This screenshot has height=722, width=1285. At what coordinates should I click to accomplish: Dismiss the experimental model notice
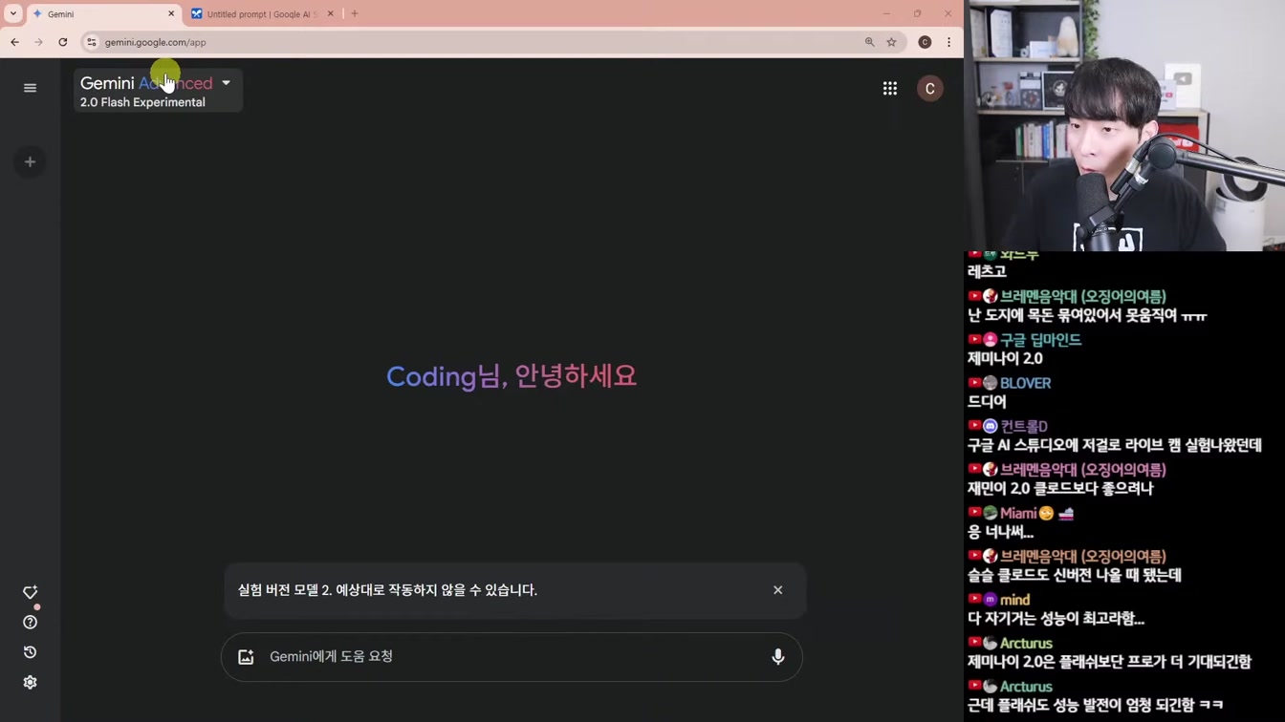[x=777, y=590]
